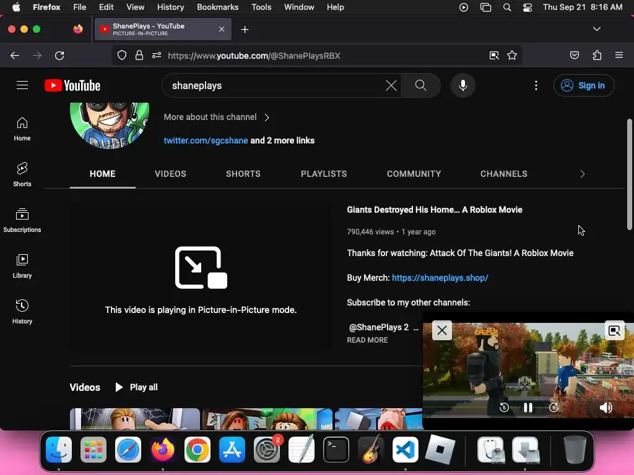Image resolution: width=634 pixels, height=475 pixels.
Task: Return PiP video to tab
Action: pyautogui.click(x=615, y=331)
